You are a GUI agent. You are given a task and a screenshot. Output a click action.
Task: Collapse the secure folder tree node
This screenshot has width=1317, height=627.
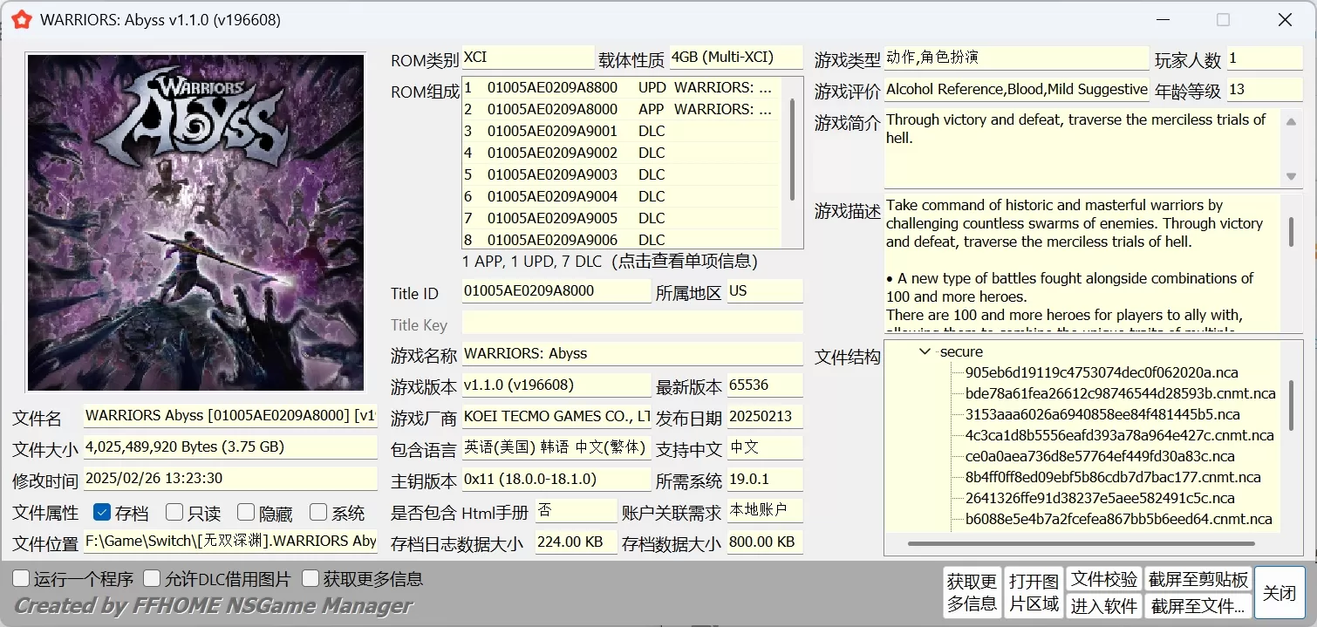[x=925, y=352]
